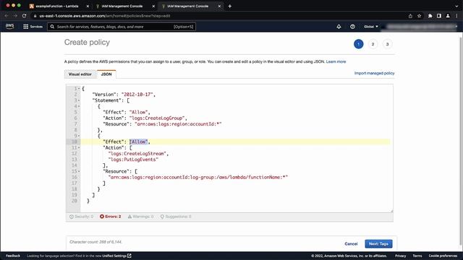Click the search magnifier icon in AWS bar
The image size is (463, 260).
(52, 27)
